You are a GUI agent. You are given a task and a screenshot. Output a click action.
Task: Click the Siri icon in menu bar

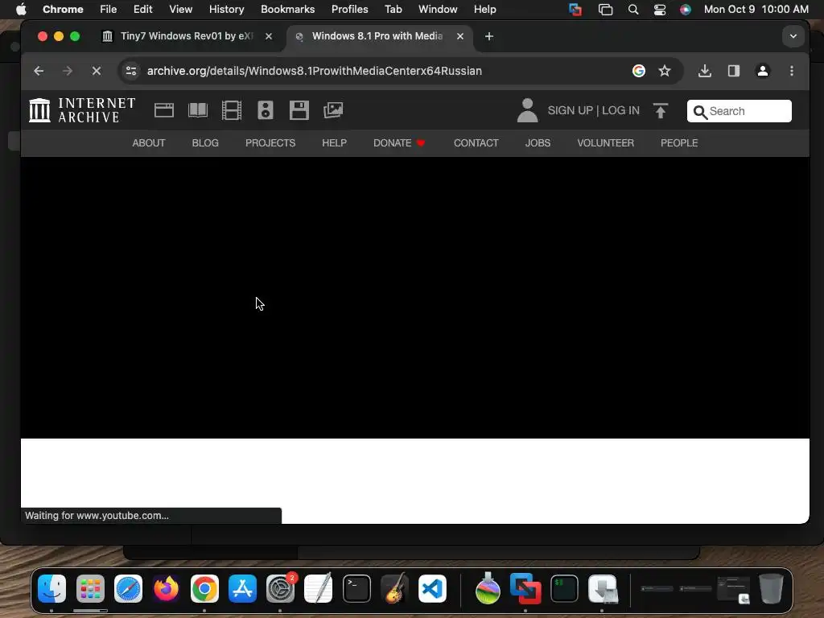[x=686, y=10]
